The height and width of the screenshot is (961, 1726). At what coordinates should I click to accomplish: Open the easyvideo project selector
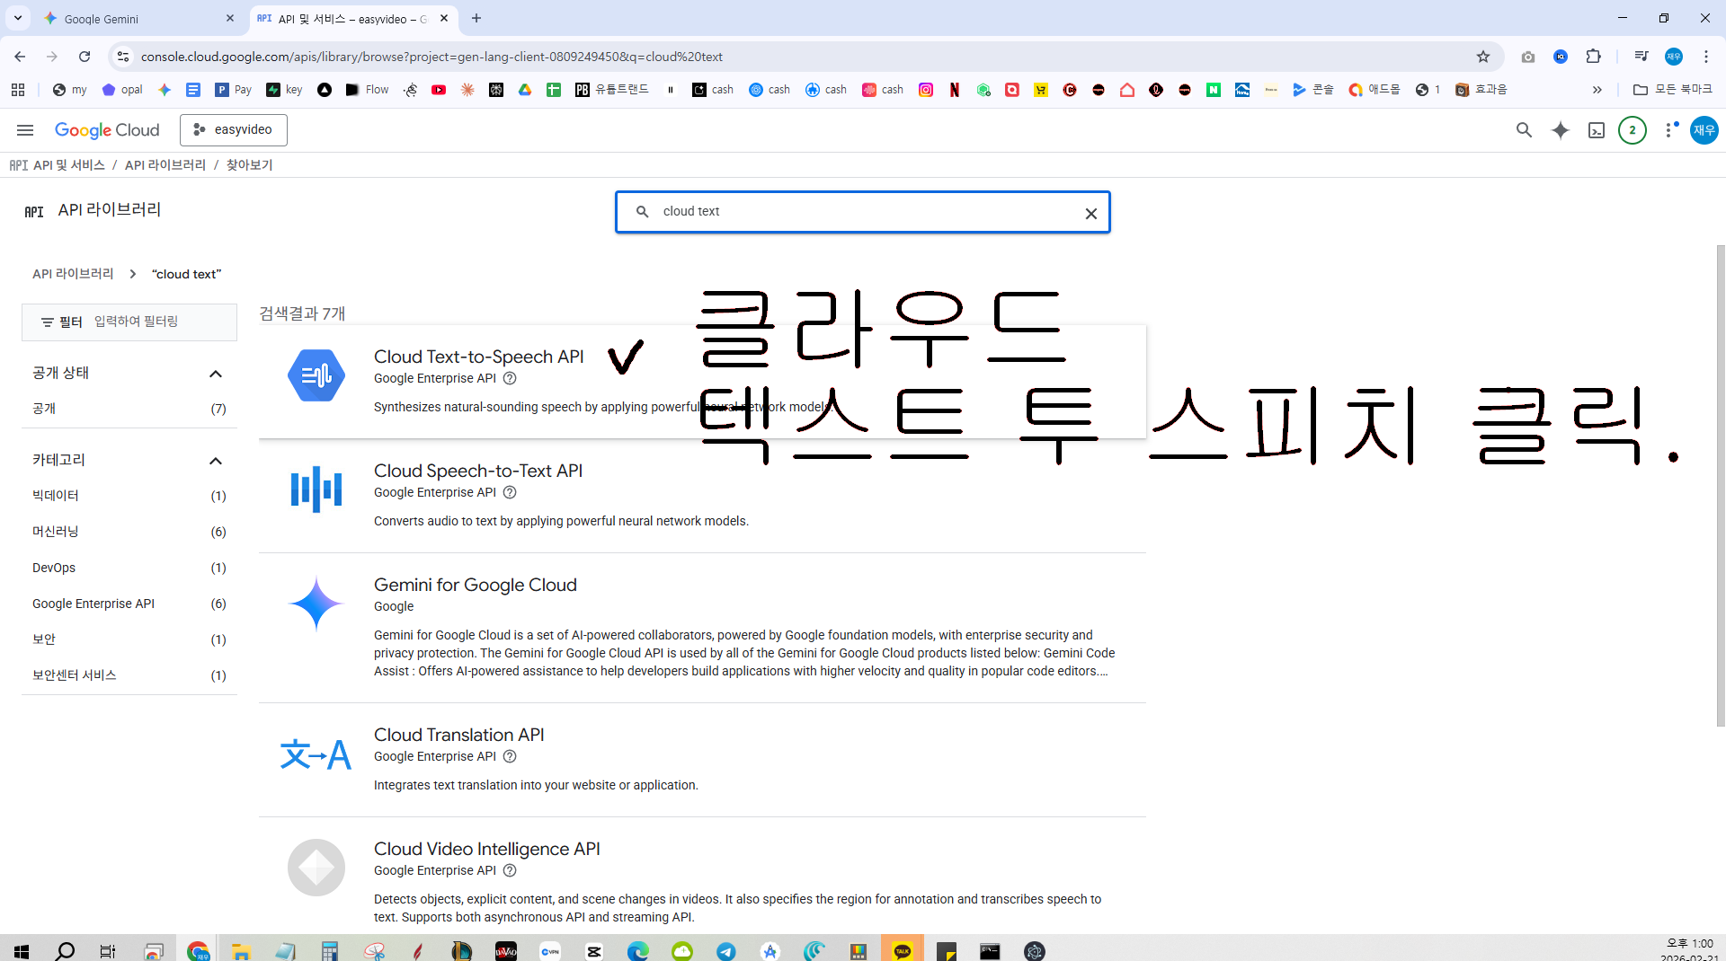234,130
